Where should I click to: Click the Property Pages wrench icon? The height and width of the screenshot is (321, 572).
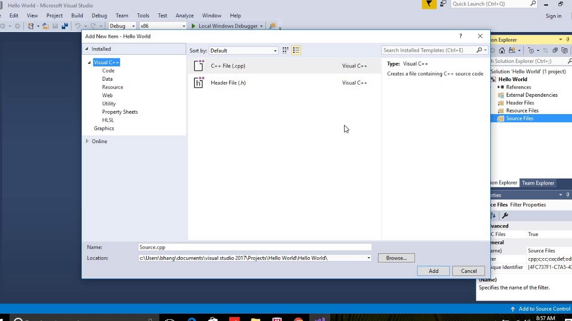tap(505, 215)
